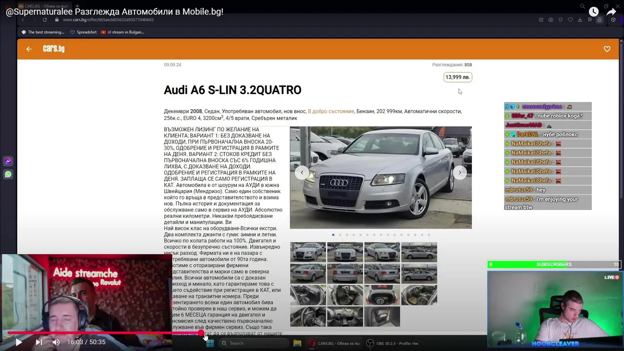Open 'irl stream in Bulgari...' bookmark
Viewport: 624px width, 351px height.
pyautogui.click(x=122, y=32)
